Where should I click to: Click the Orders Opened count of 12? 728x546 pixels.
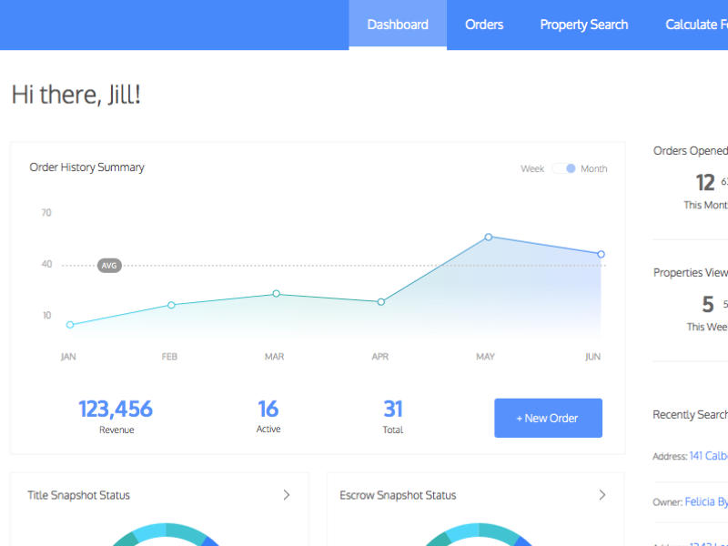[x=704, y=182]
